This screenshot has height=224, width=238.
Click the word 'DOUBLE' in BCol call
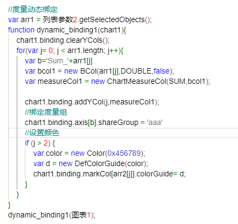tap(136, 71)
